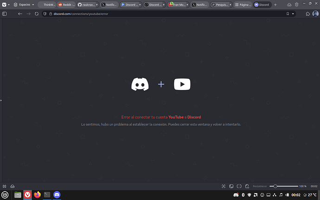Select Vivaldi in the taskbar
Screen dimensions: 320x200
[27, 195]
